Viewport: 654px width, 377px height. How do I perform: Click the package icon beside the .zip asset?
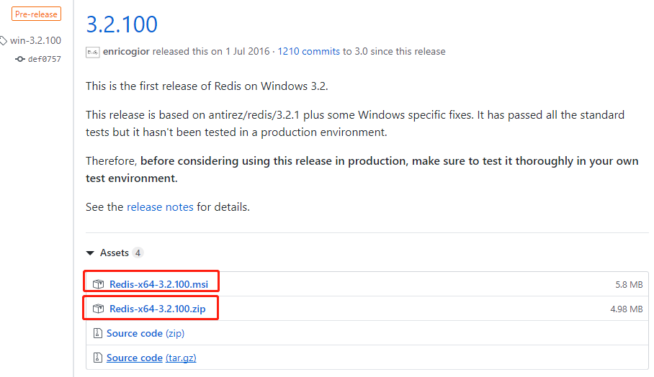coord(99,309)
